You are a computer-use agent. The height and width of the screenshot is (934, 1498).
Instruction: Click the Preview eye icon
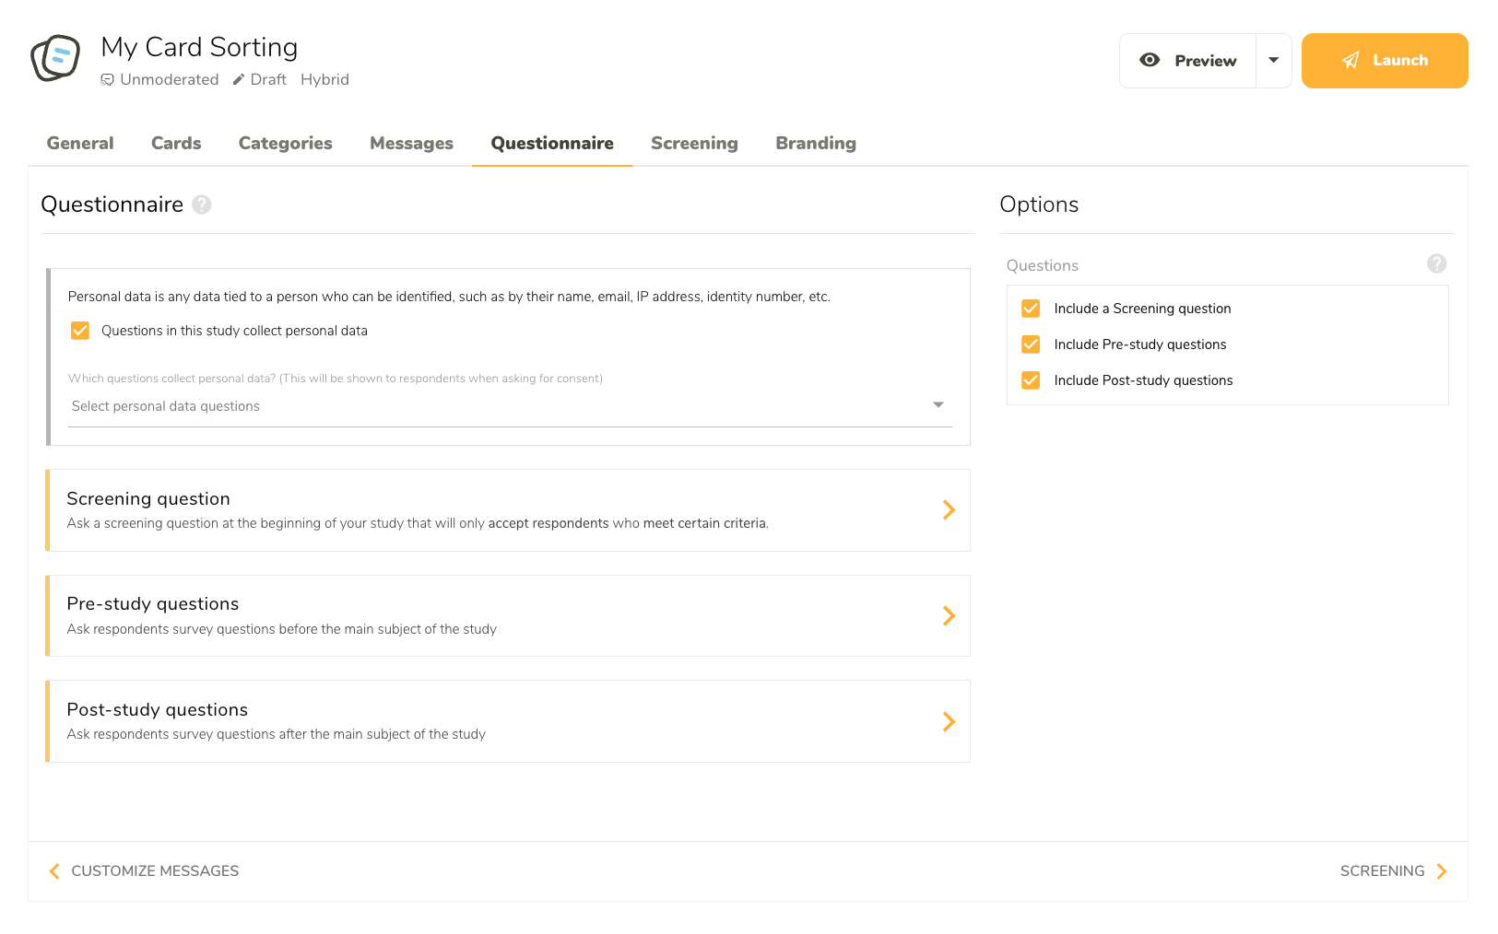coord(1150,60)
